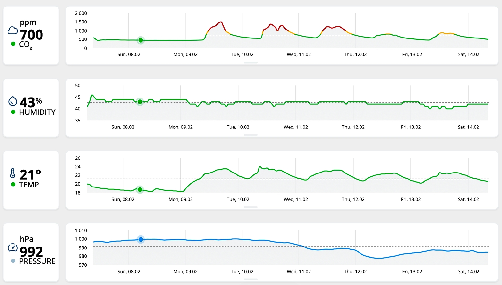Click the 700 ppm CO2 reading
The image size is (502, 285).
click(x=31, y=35)
